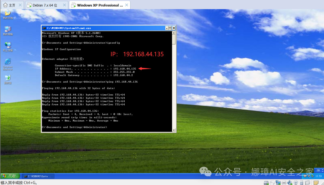Screen dimensions: 324x185
Task: Click the cmd.exe taskbar button
Action: [x=38, y=176]
